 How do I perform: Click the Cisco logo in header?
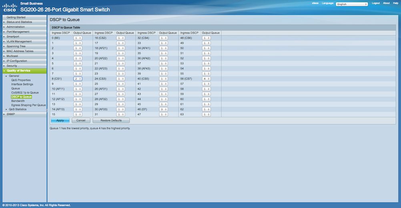10,7
